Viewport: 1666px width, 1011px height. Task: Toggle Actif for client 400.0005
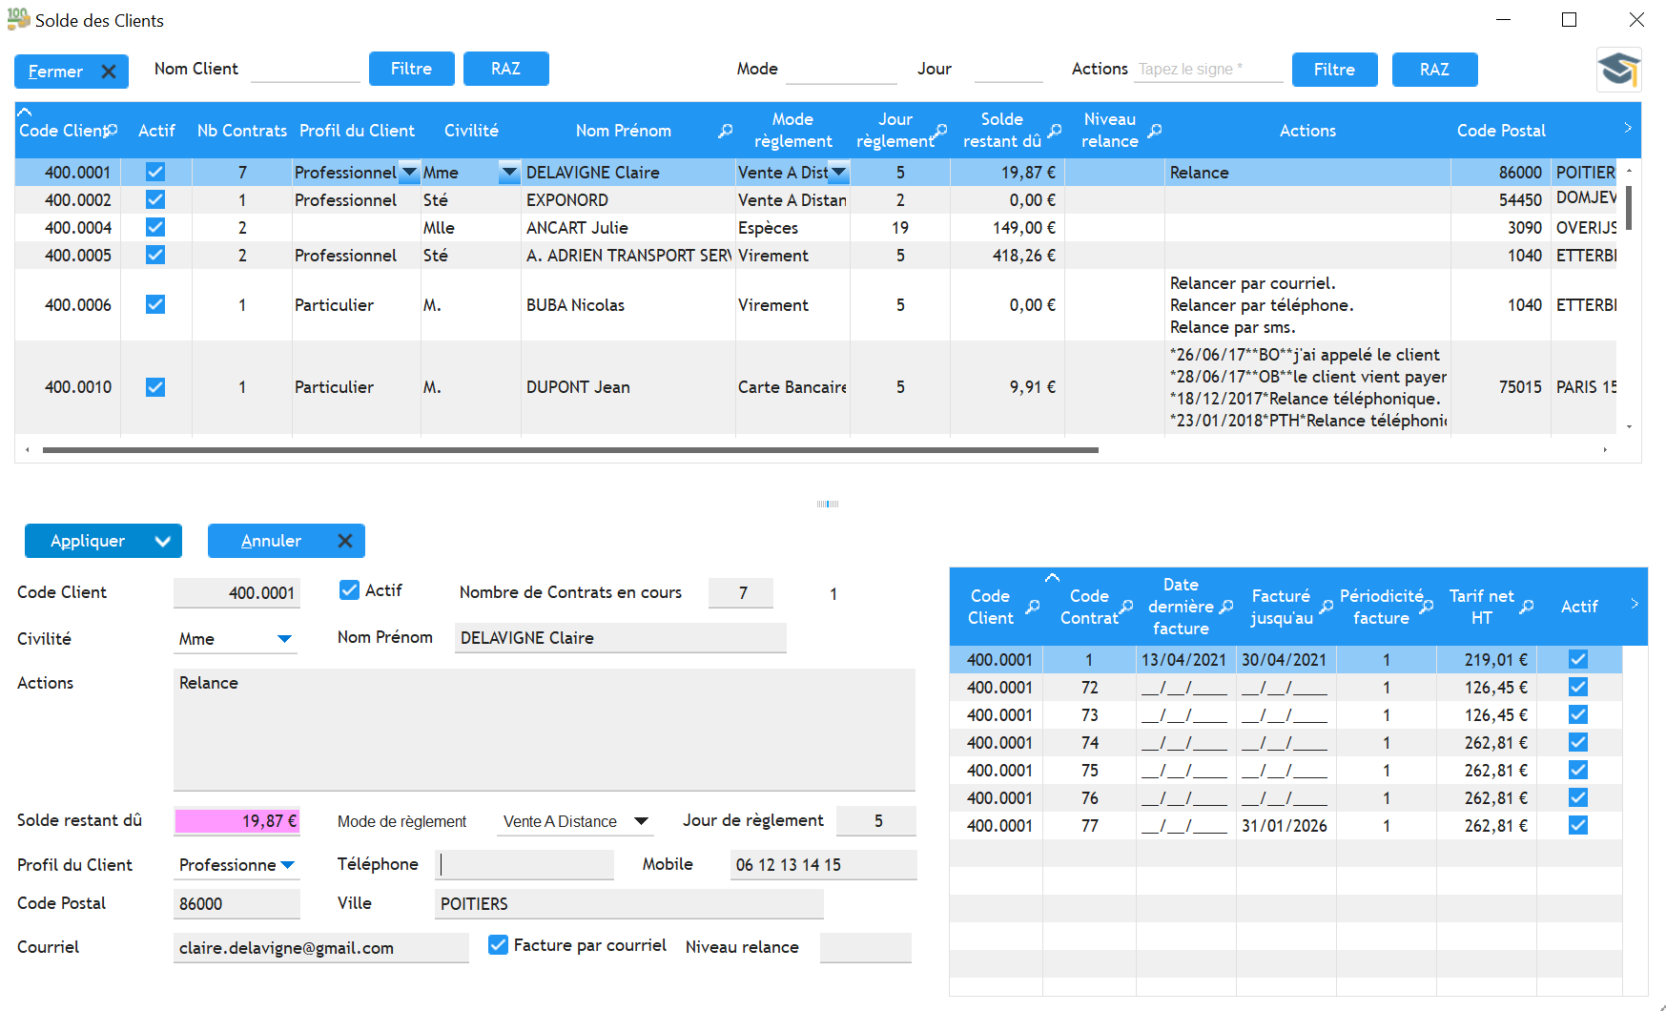click(155, 255)
